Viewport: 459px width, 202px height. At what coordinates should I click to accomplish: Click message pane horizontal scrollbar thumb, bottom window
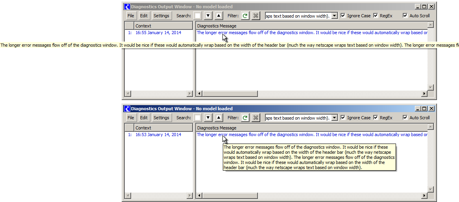coord(230,196)
